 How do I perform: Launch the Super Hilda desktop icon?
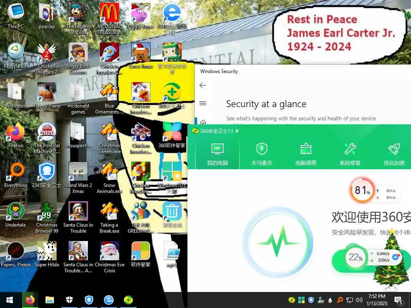point(47,254)
